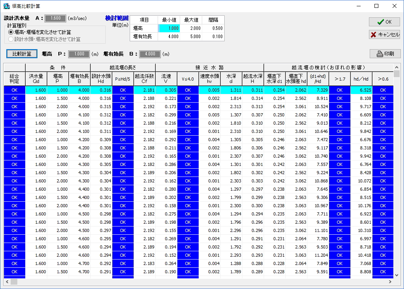Viewport: 404px width, 289px height.
Task: Click vertical scrollbar up arrow
Action: click(x=397, y=67)
